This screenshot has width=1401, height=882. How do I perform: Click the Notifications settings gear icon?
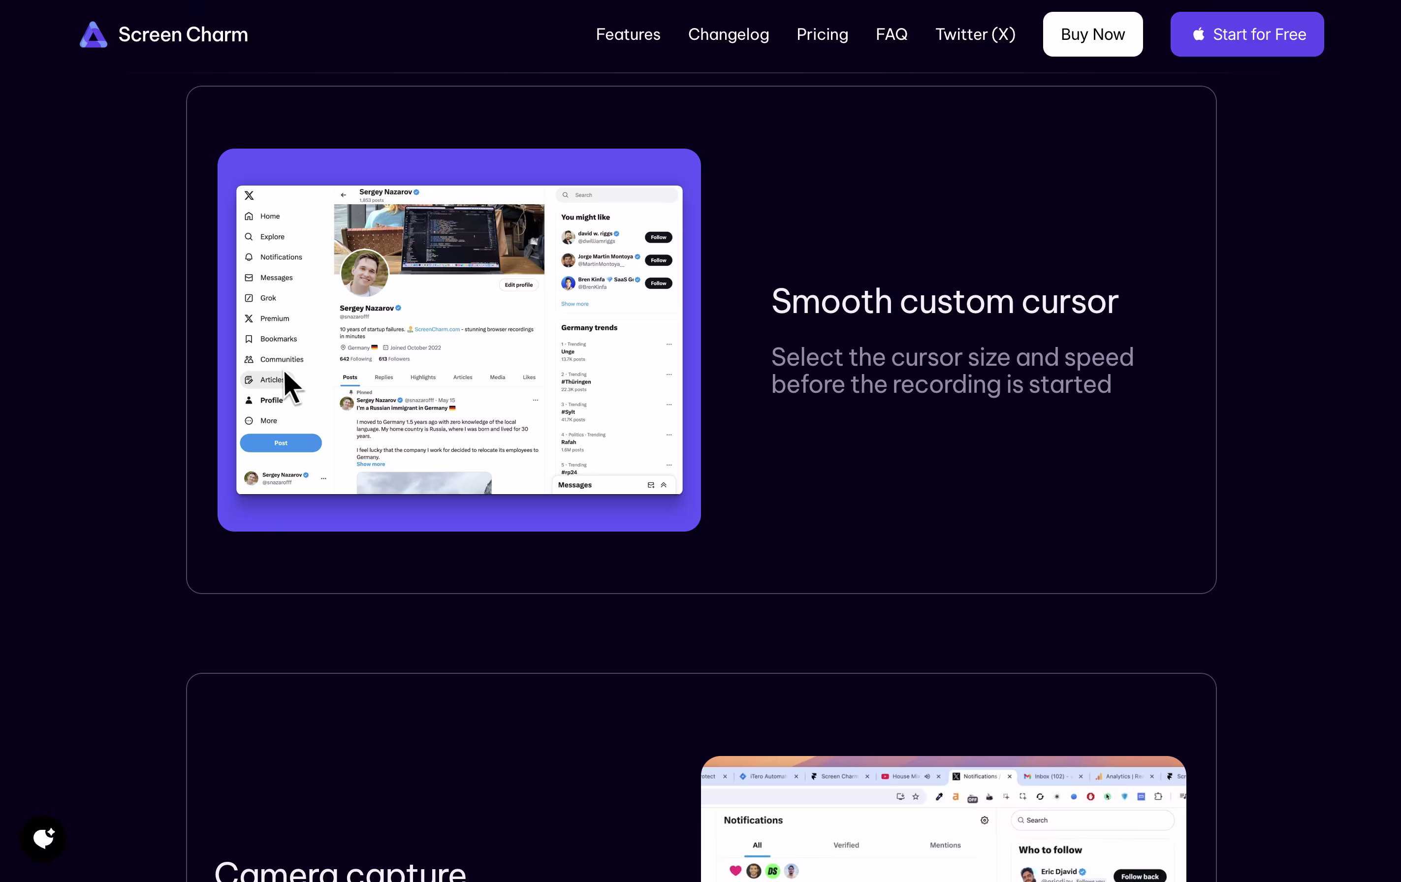tap(984, 820)
